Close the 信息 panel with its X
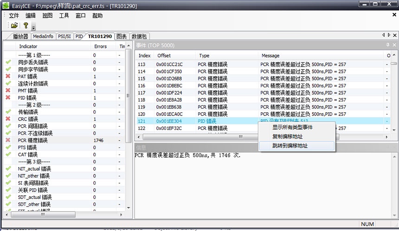 click(x=394, y=148)
